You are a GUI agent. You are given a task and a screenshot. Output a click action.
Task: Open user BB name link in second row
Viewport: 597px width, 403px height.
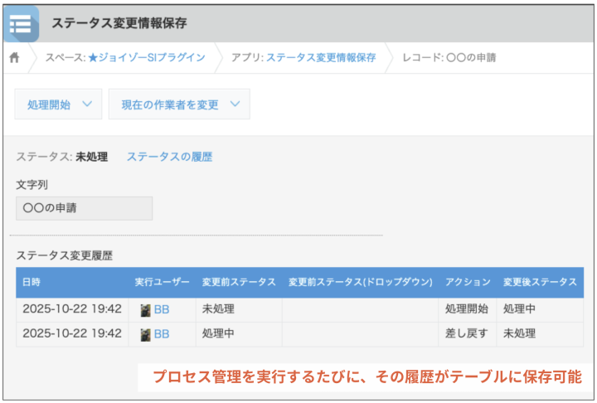coord(162,333)
